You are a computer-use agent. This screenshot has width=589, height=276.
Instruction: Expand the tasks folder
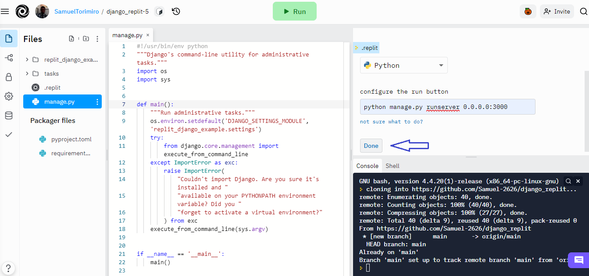coord(27,73)
